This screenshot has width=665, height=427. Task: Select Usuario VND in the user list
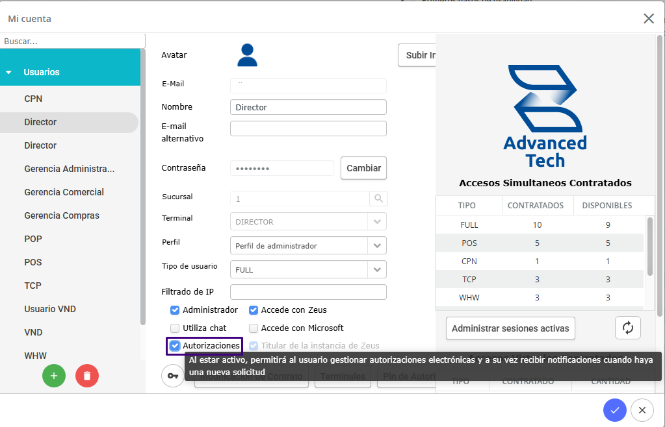pos(50,309)
